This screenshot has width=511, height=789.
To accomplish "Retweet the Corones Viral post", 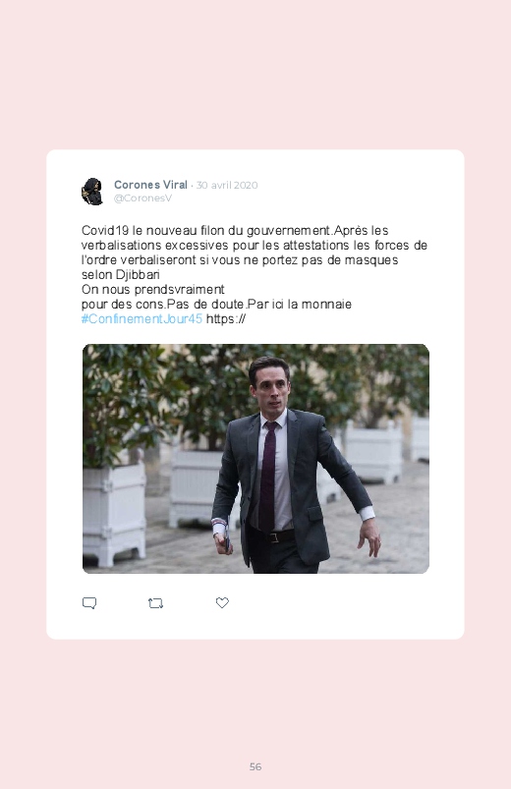I will (155, 603).
